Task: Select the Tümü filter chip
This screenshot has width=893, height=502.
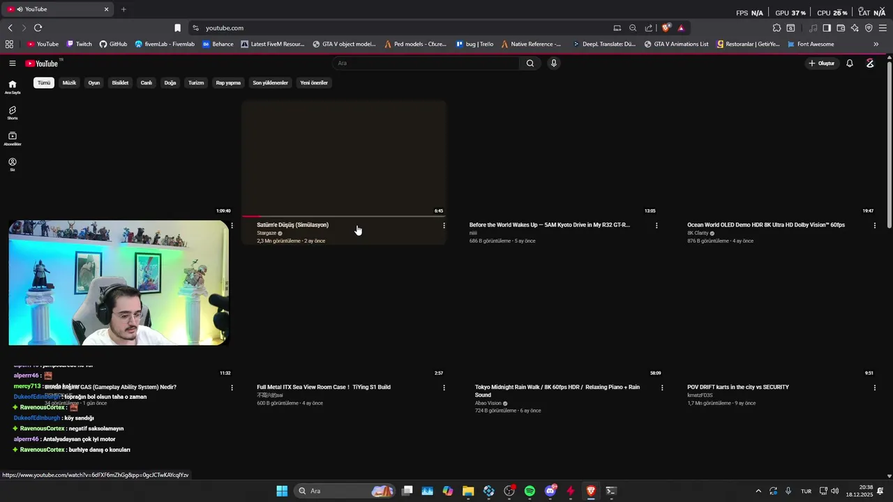Action: click(44, 83)
